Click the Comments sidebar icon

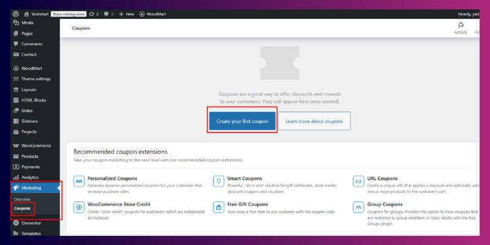point(17,44)
